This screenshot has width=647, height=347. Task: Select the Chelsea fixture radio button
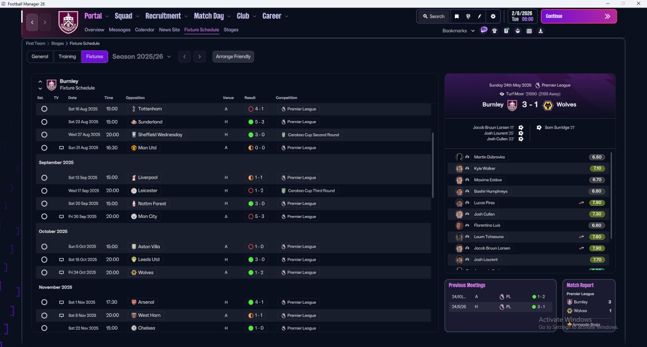click(44, 328)
